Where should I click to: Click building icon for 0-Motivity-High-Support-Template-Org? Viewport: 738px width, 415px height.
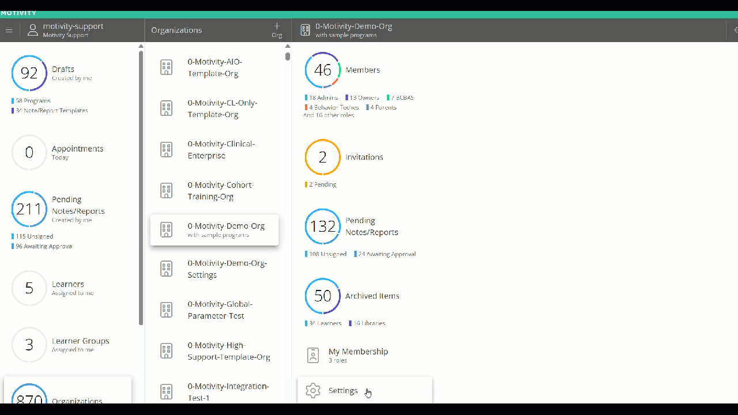(166, 350)
